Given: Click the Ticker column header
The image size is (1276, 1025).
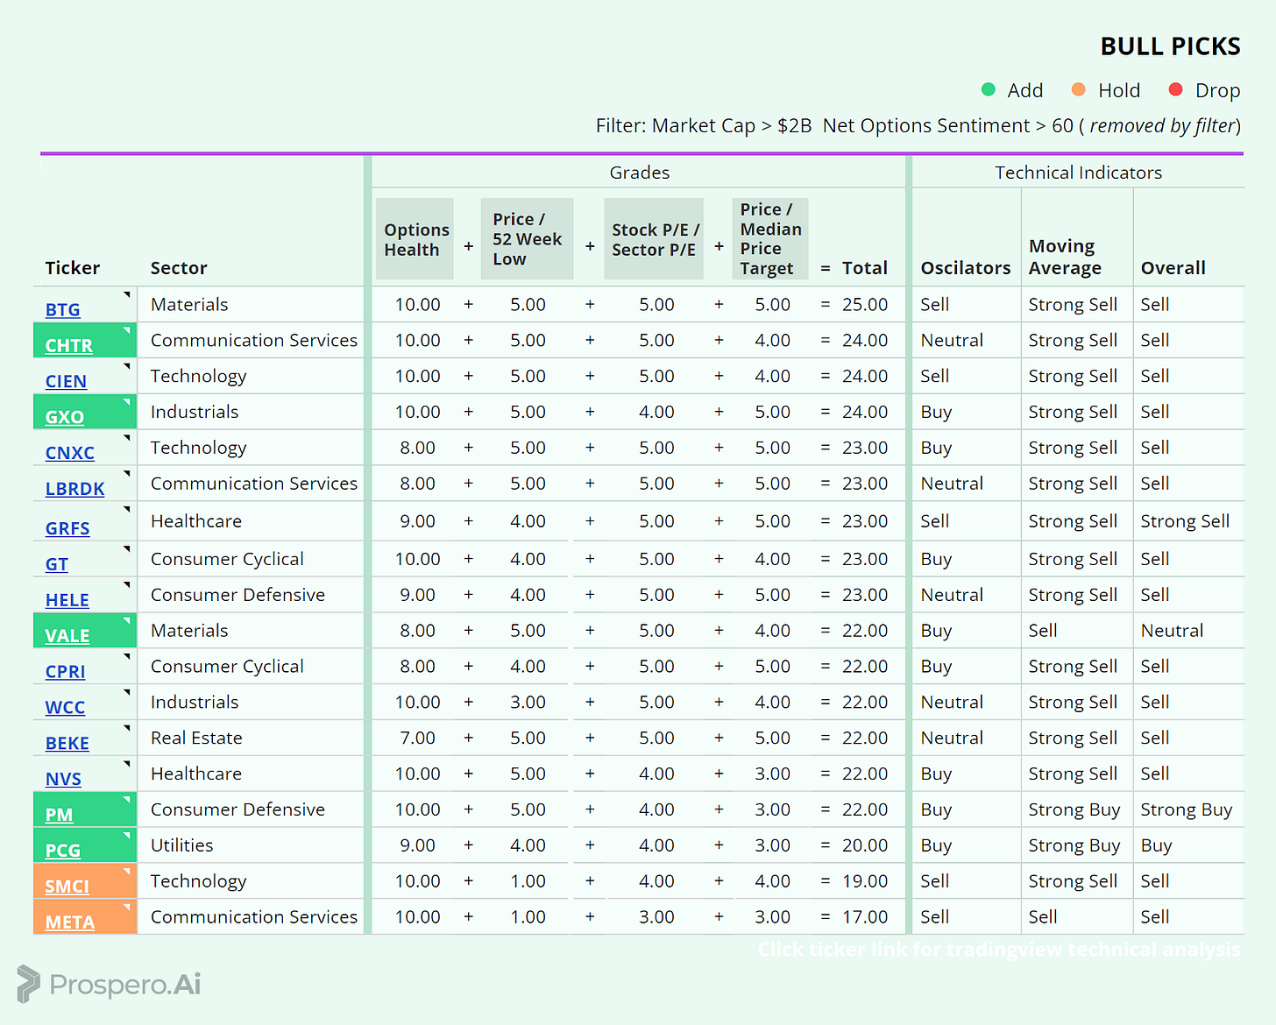Looking at the screenshot, I should (x=73, y=268).
